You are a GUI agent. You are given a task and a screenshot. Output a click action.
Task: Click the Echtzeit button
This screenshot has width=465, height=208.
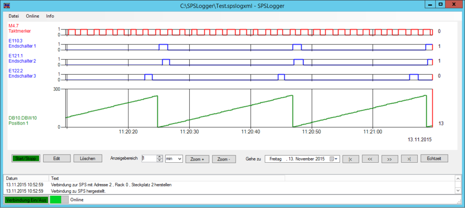(434, 159)
